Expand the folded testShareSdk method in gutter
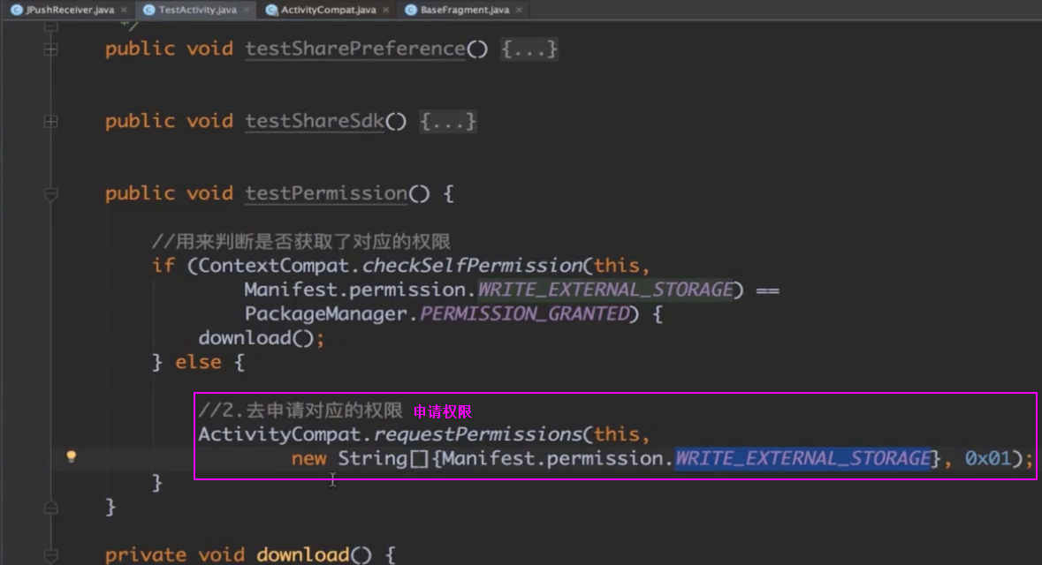 (x=50, y=122)
